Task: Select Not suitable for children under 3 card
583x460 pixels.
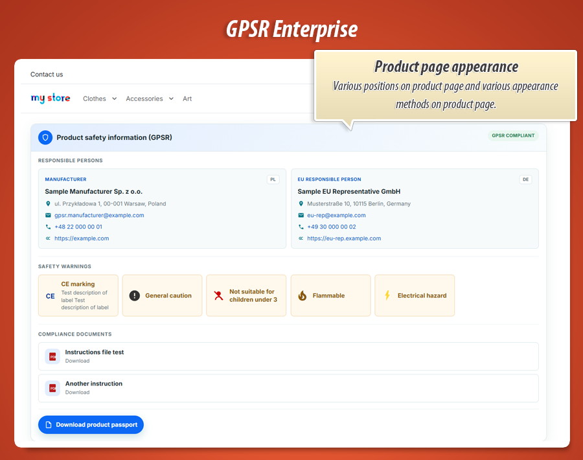Action: tap(246, 295)
